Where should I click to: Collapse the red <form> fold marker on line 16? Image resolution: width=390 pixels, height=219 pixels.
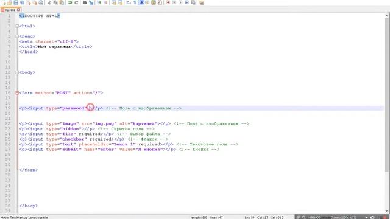click(17, 93)
